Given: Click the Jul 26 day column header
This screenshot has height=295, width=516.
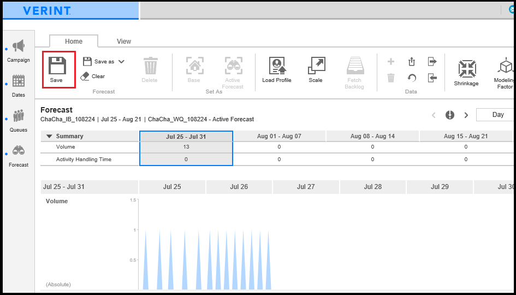Looking at the screenshot, I should coord(239,187).
